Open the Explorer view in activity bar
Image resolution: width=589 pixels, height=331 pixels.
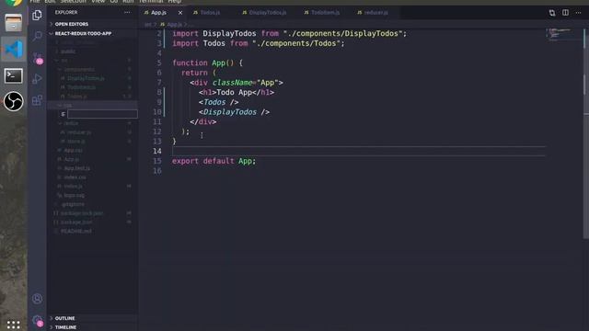click(x=37, y=15)
